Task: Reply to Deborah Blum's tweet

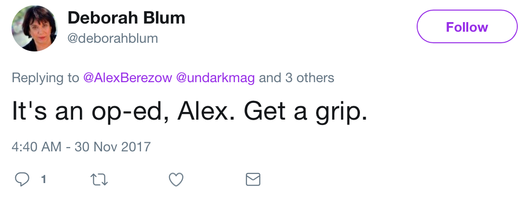Action: point(23,180)
